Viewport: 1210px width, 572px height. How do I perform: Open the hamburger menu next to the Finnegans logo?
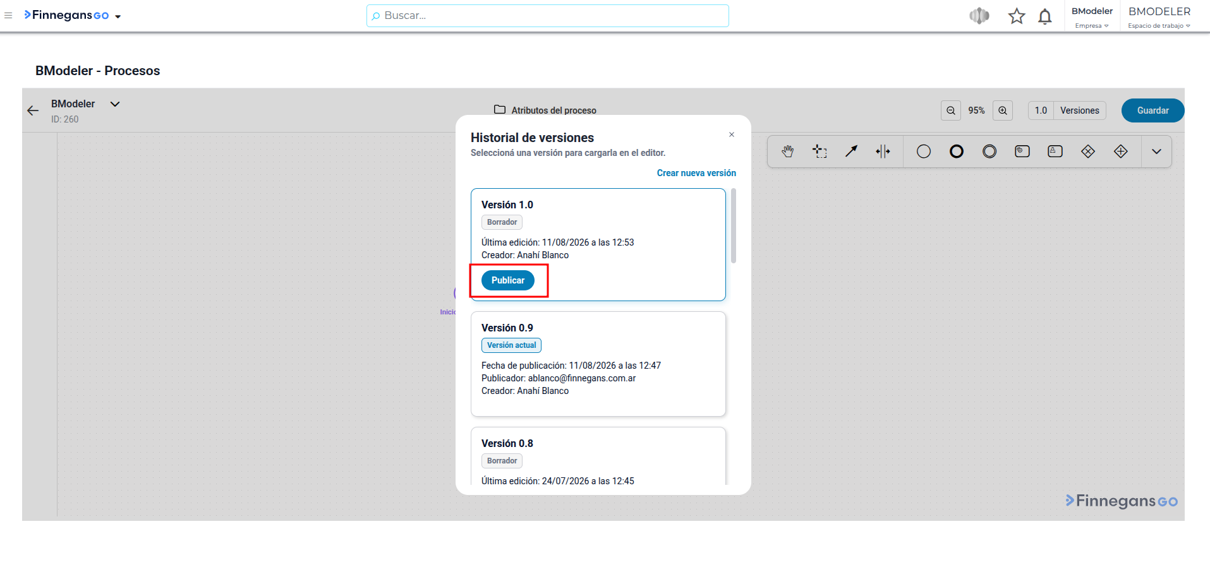[x=8, y=15]
